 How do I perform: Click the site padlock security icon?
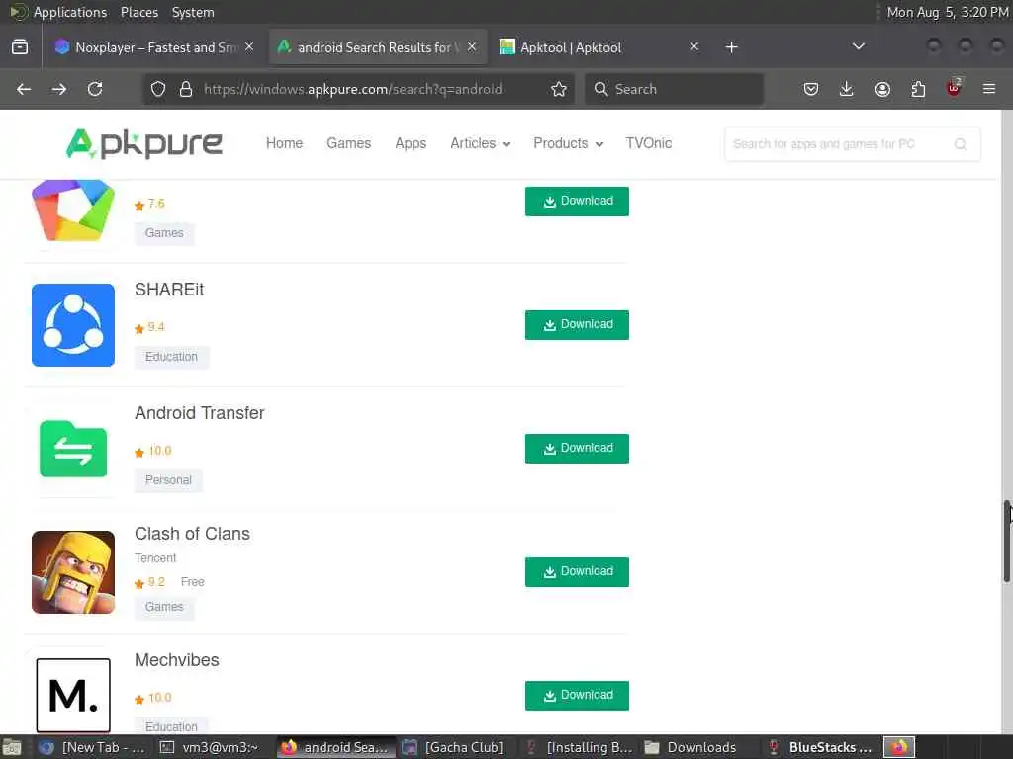pyautogui.click(x=186, y=89)
